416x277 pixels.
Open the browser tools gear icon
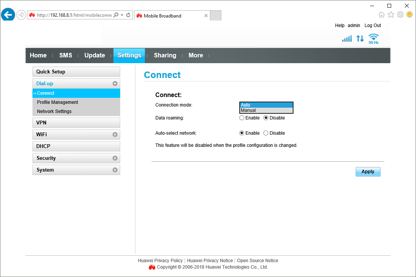(x=400, y=14)
